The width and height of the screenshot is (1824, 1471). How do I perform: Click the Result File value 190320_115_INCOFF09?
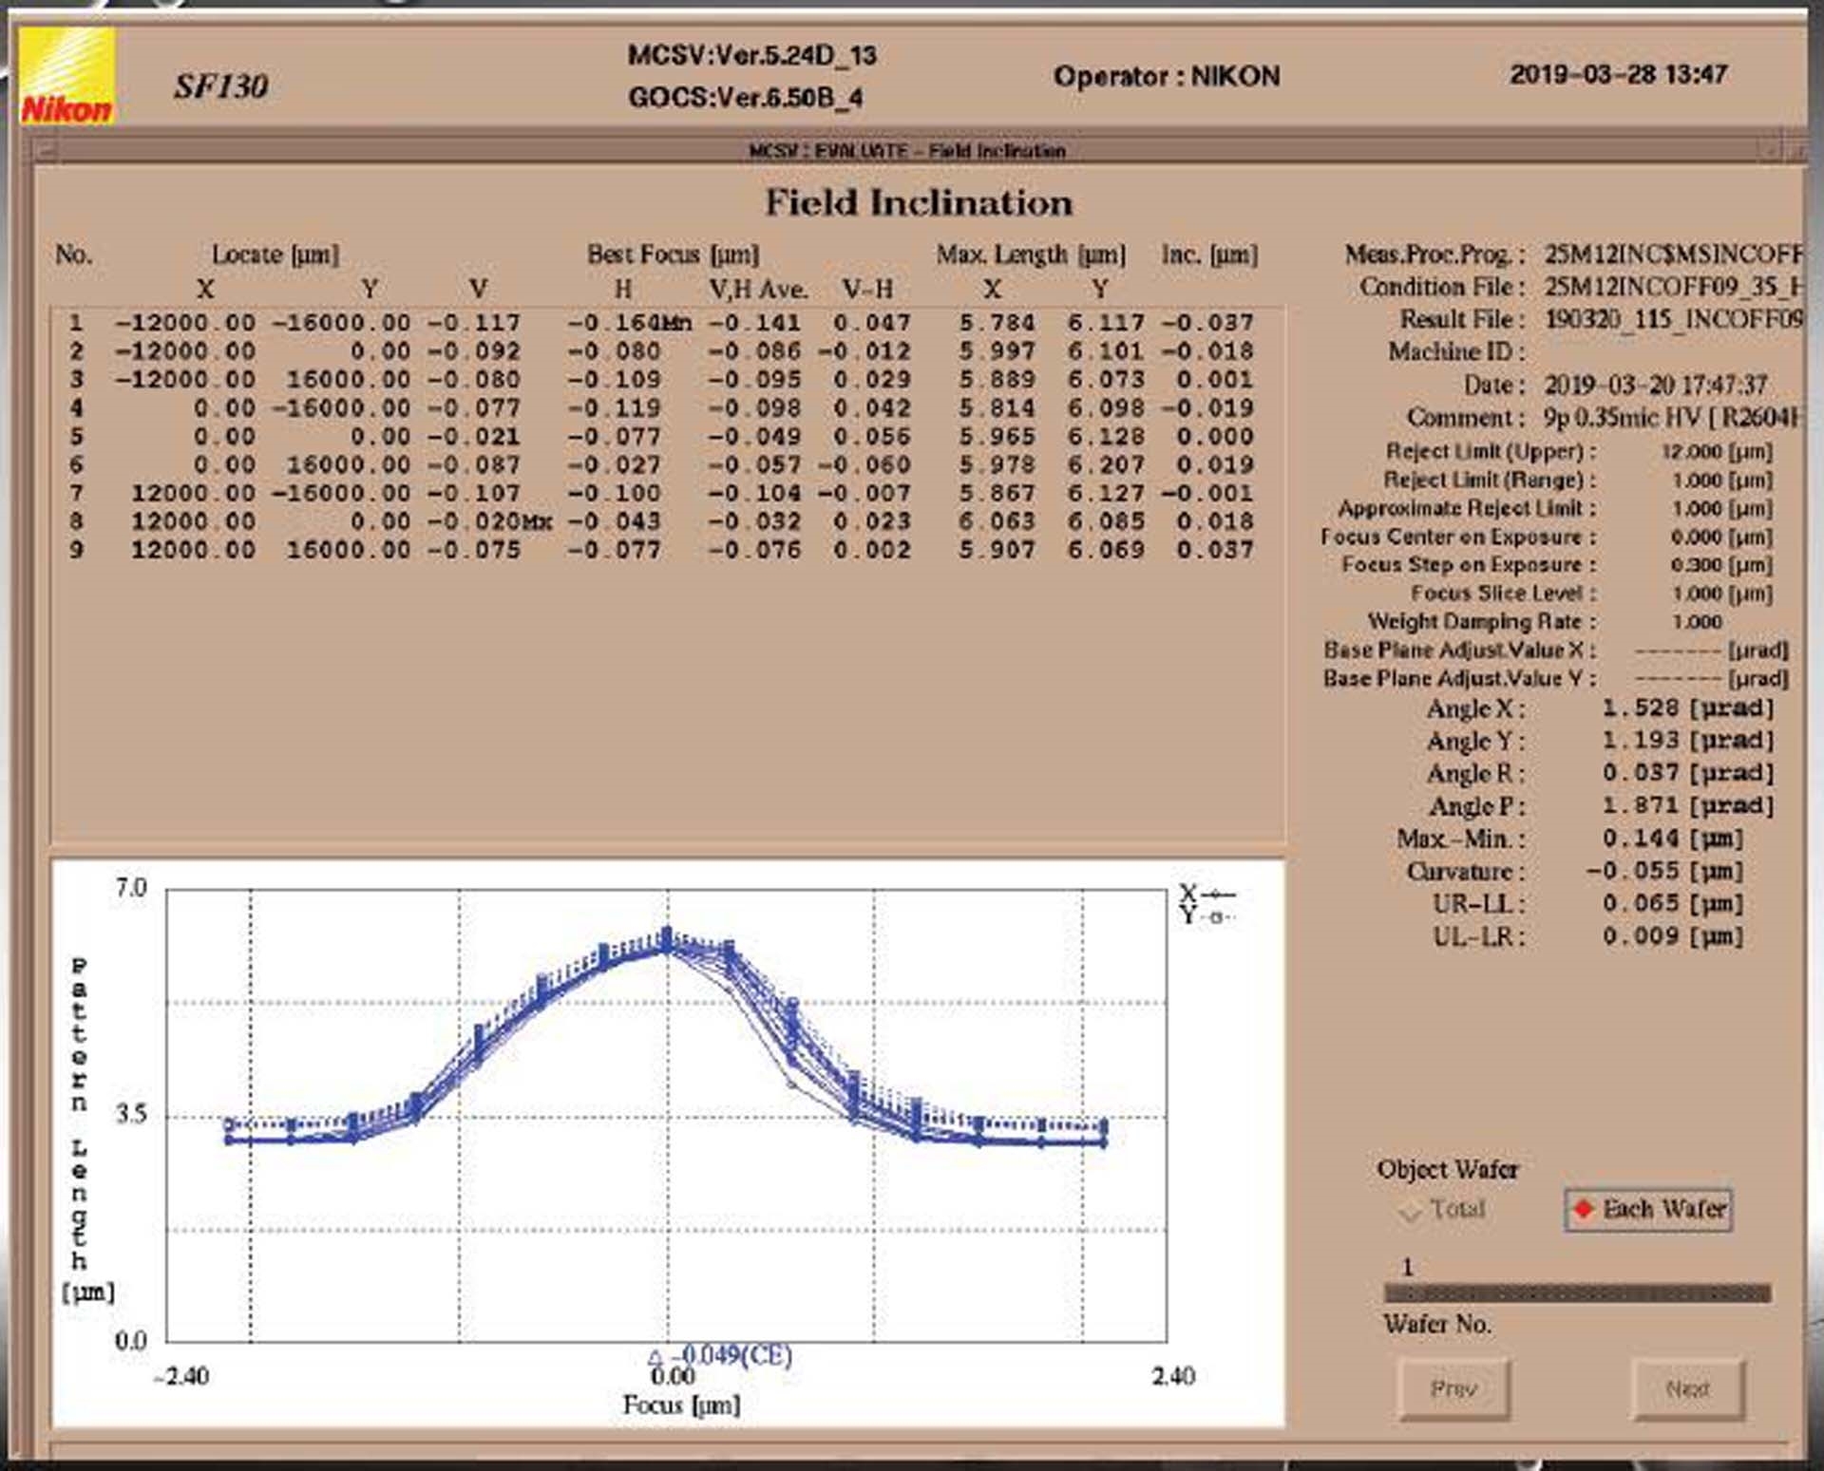tap(1673, 319)
